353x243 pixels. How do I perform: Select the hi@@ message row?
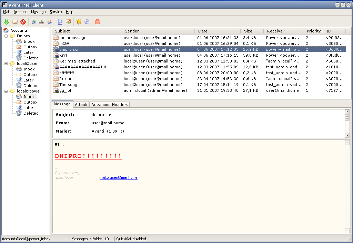(x=200, y=43)
